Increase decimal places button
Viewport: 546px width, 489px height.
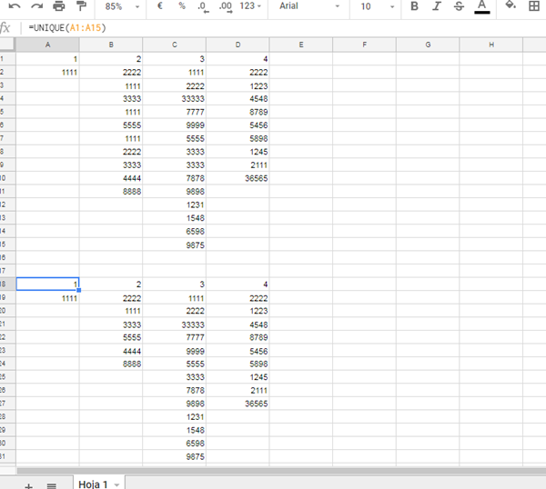coord(225,6)
